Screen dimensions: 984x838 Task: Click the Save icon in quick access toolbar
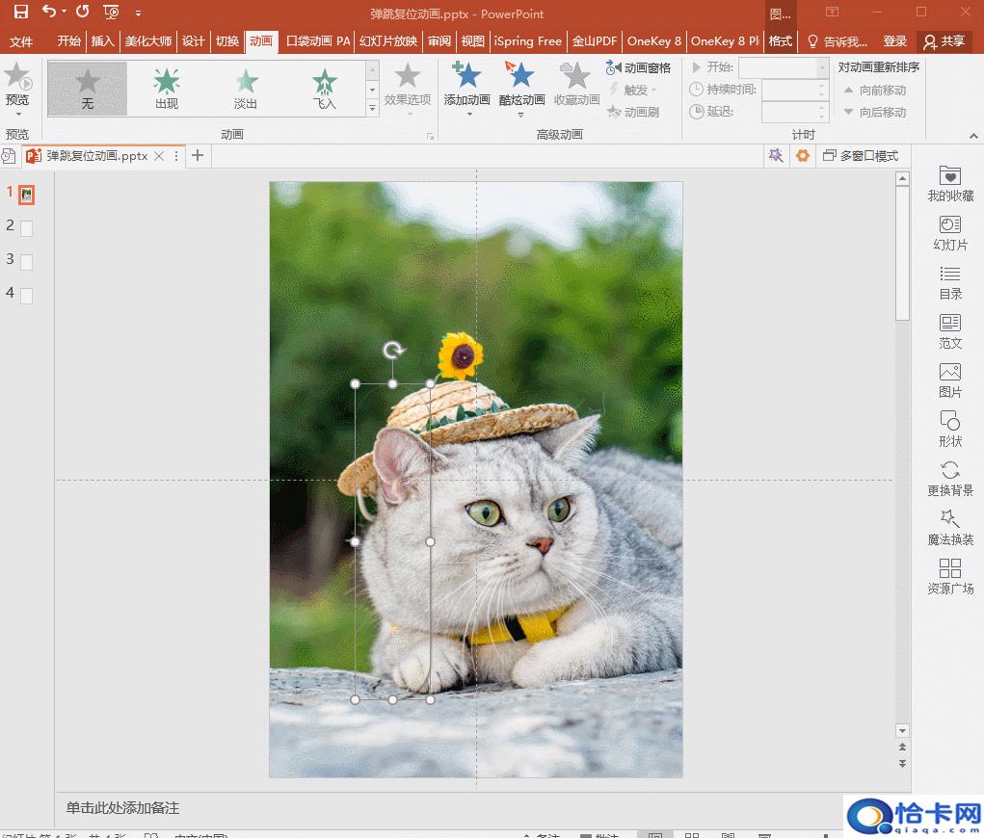point(20,13)
